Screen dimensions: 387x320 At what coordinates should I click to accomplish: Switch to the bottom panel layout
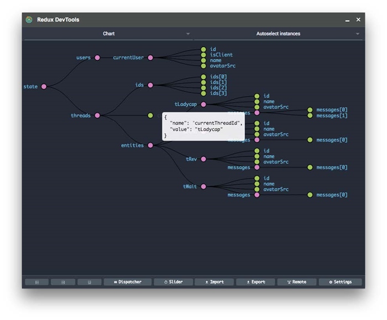tap(89, 282)
